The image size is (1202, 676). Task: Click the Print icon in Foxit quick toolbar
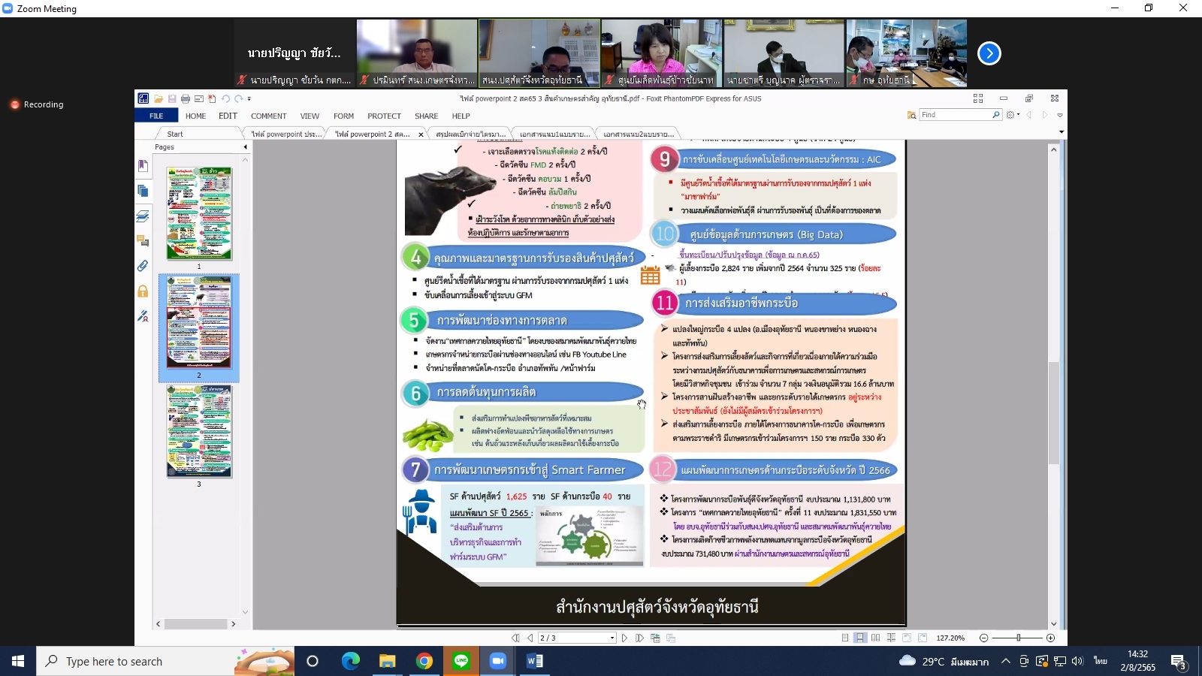[x=186, y=99]
